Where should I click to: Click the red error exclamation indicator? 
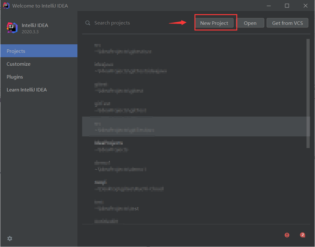tap(287, 235)
